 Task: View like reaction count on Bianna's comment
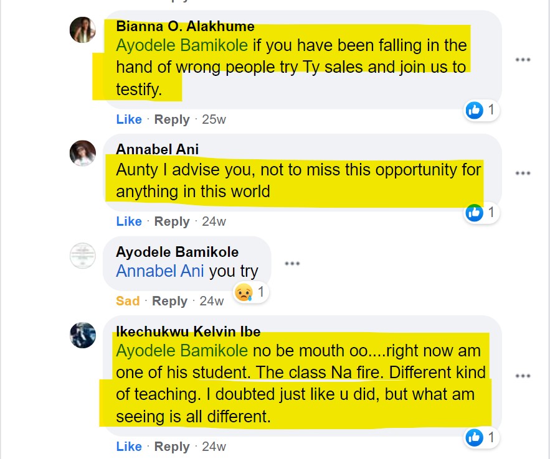click(x=481, y=110)
